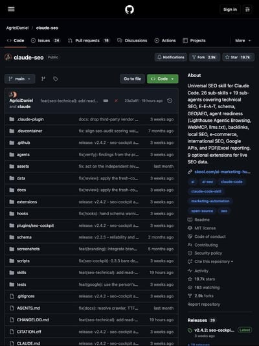This screenshot has height=346, width=259.
Task: Select the ai-seo topic tag
Action: coord(207,182)
